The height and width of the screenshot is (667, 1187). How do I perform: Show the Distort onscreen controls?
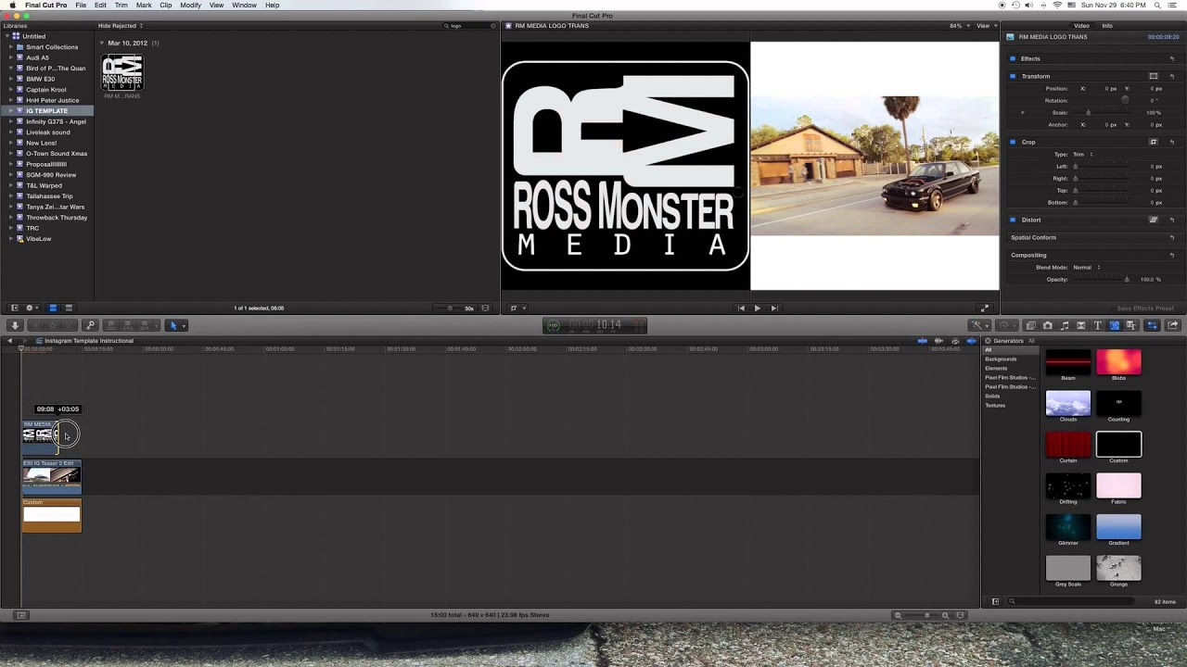[x=1154, y=220]
